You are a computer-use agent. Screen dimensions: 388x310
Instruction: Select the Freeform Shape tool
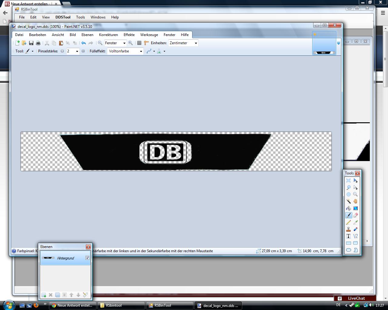(x=356, y=250)
